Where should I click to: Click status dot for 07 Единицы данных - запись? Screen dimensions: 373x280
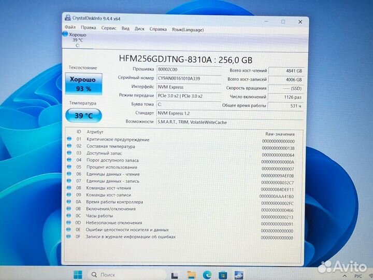click(69, 180)
